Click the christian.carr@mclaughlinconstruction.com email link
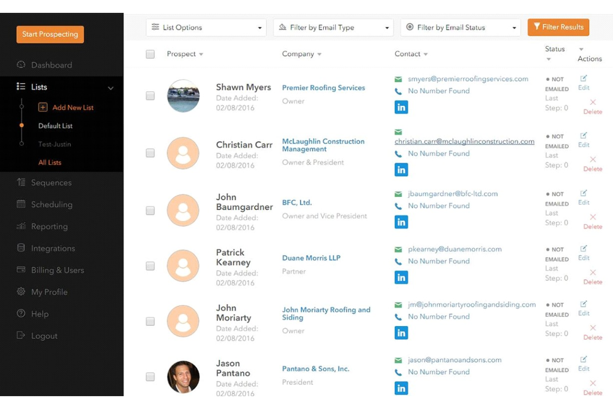The width and height of the screenshot is (613, 409). 464,141
